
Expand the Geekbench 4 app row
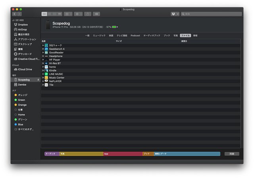(43, 49)
